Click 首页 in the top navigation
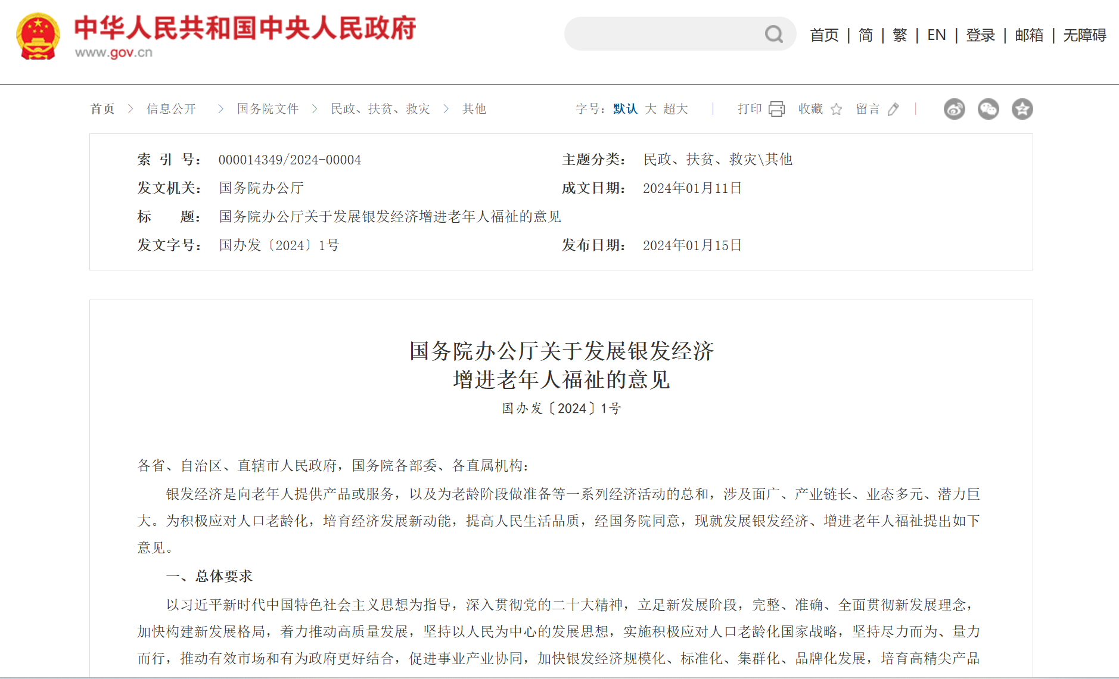The width and height of the screenshot is (1119, 679). click(824, 35)
